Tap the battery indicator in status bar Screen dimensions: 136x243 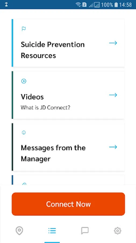116,5
